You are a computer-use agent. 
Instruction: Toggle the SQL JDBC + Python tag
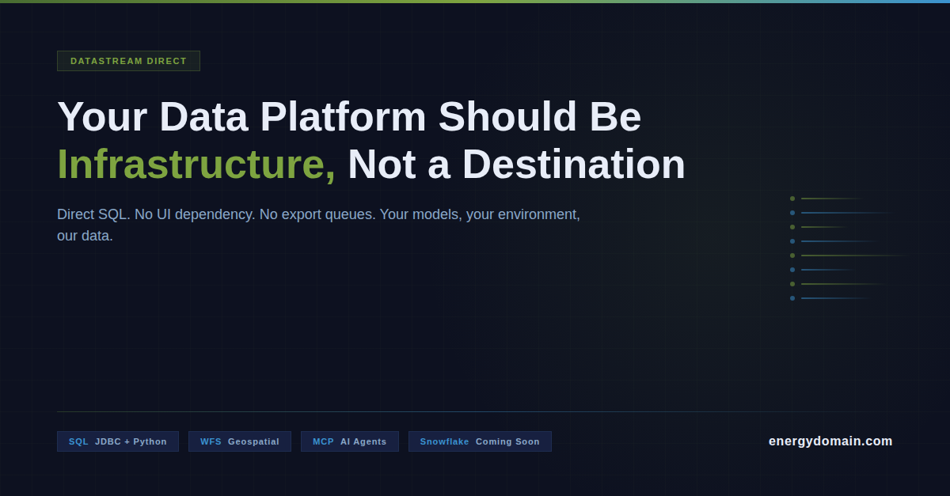[x=118, y=441]
